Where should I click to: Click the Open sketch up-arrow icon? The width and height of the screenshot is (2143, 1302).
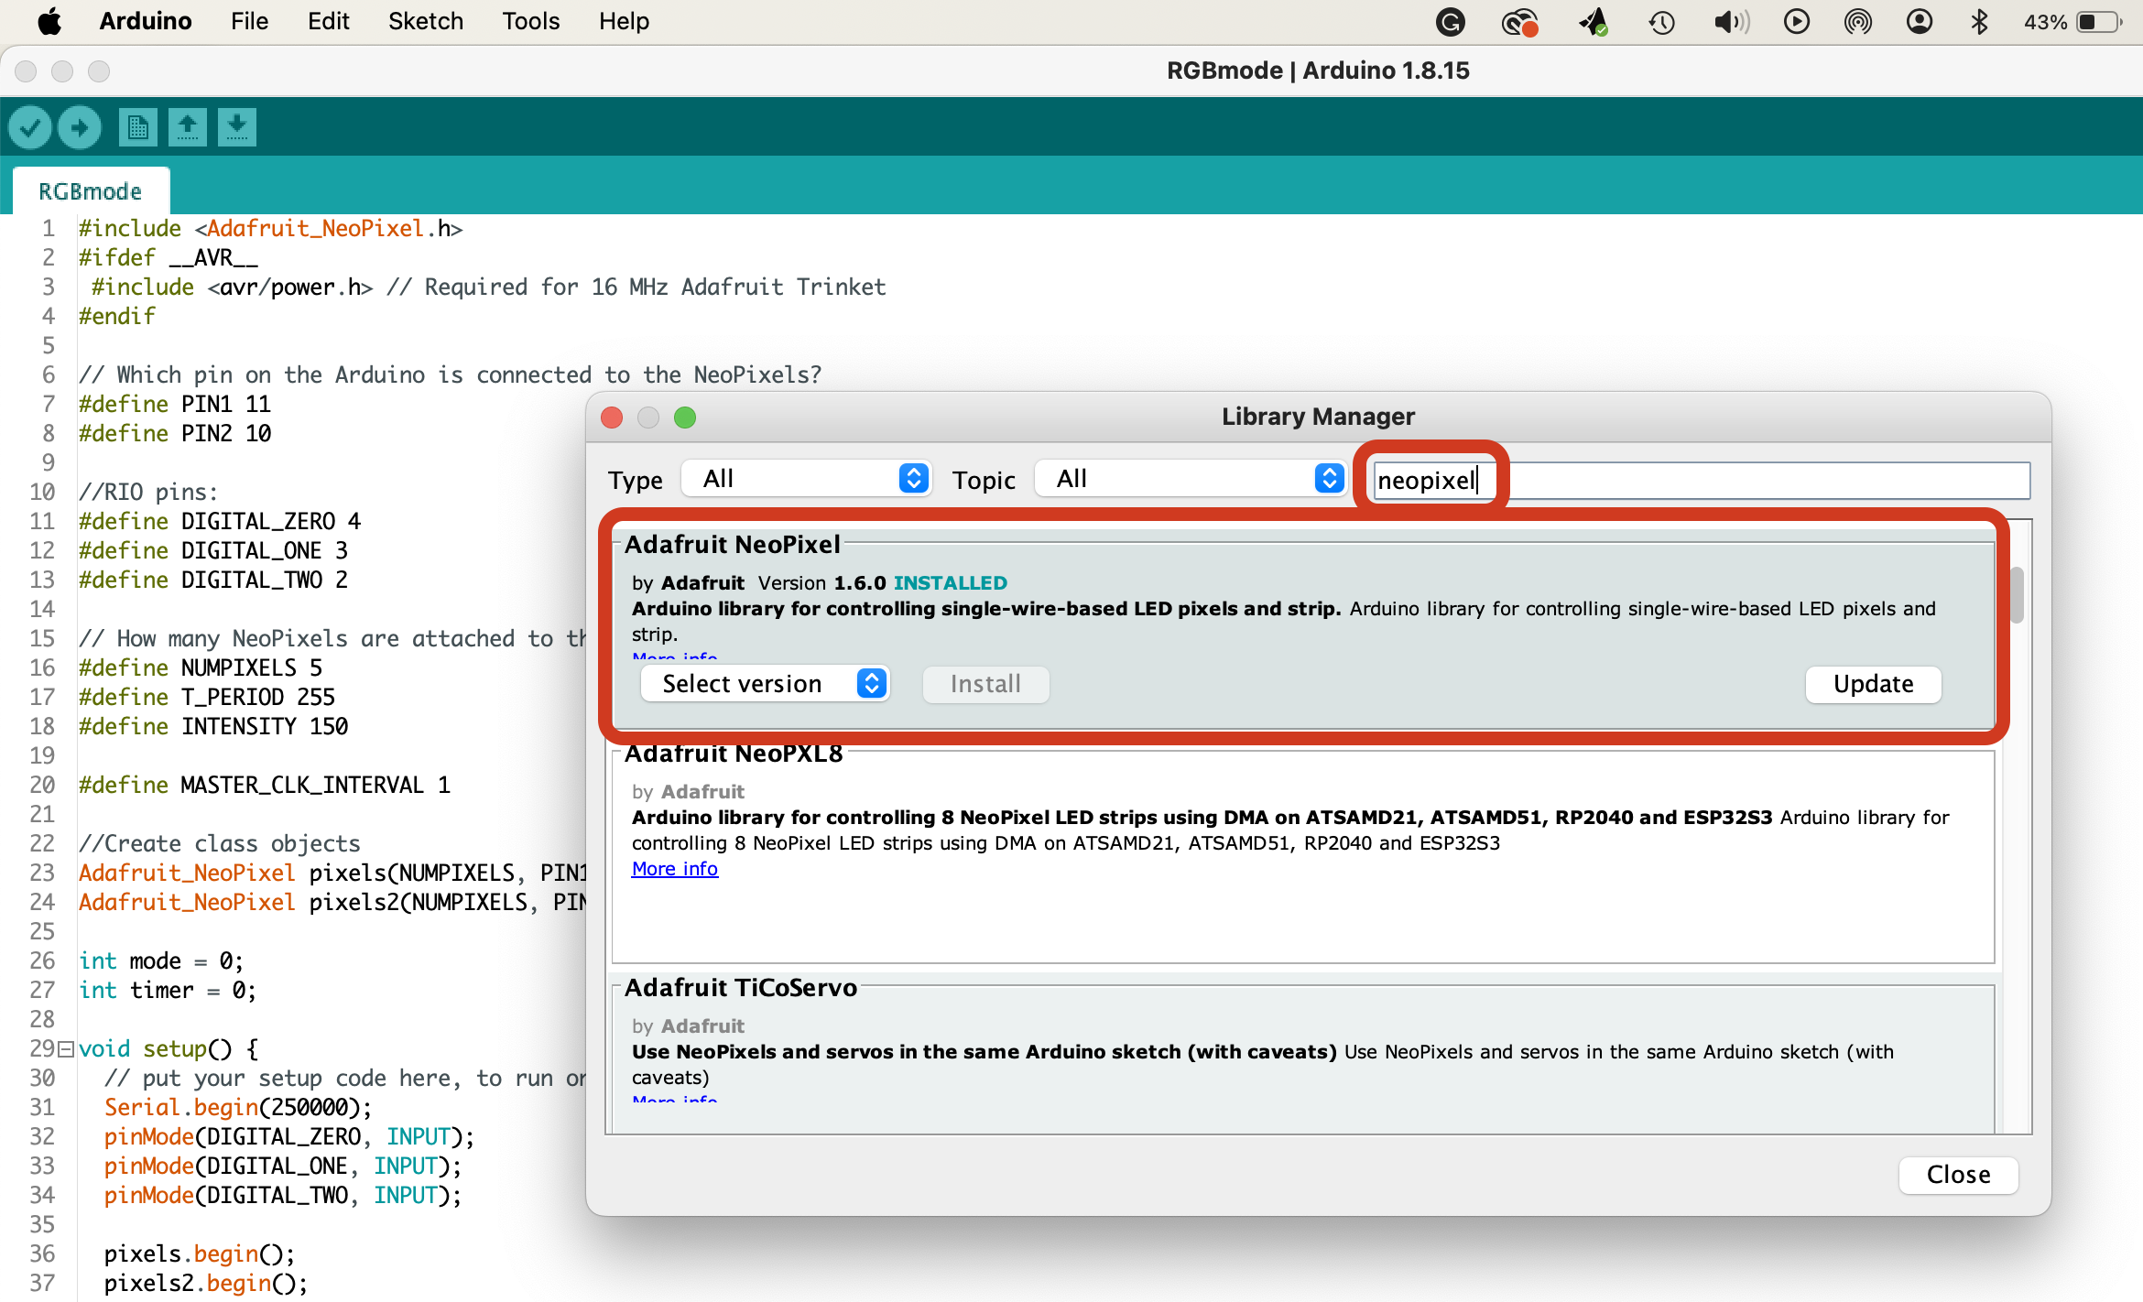coord(187,127)
